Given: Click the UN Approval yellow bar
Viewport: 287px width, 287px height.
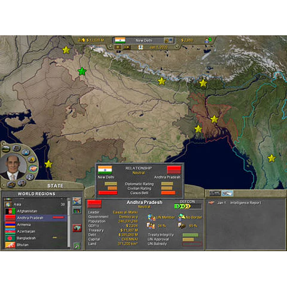Looking at the screenshot, I should (x=188, y=239).
